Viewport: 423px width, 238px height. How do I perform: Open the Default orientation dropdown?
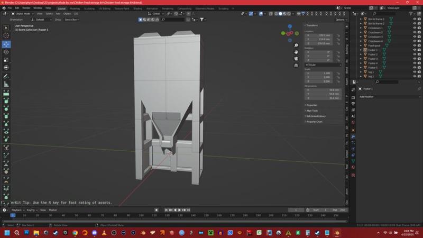[x=41, y=20]
